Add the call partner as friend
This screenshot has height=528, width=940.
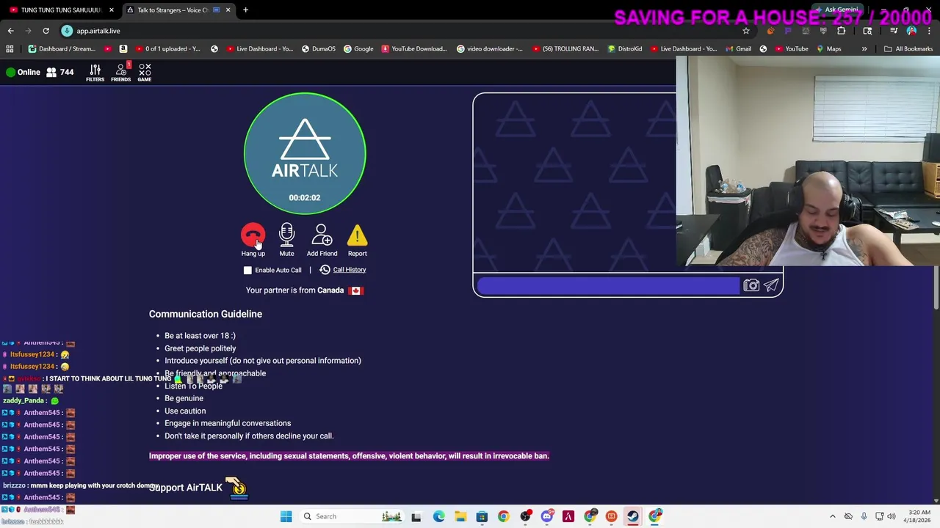click(322, 235)
